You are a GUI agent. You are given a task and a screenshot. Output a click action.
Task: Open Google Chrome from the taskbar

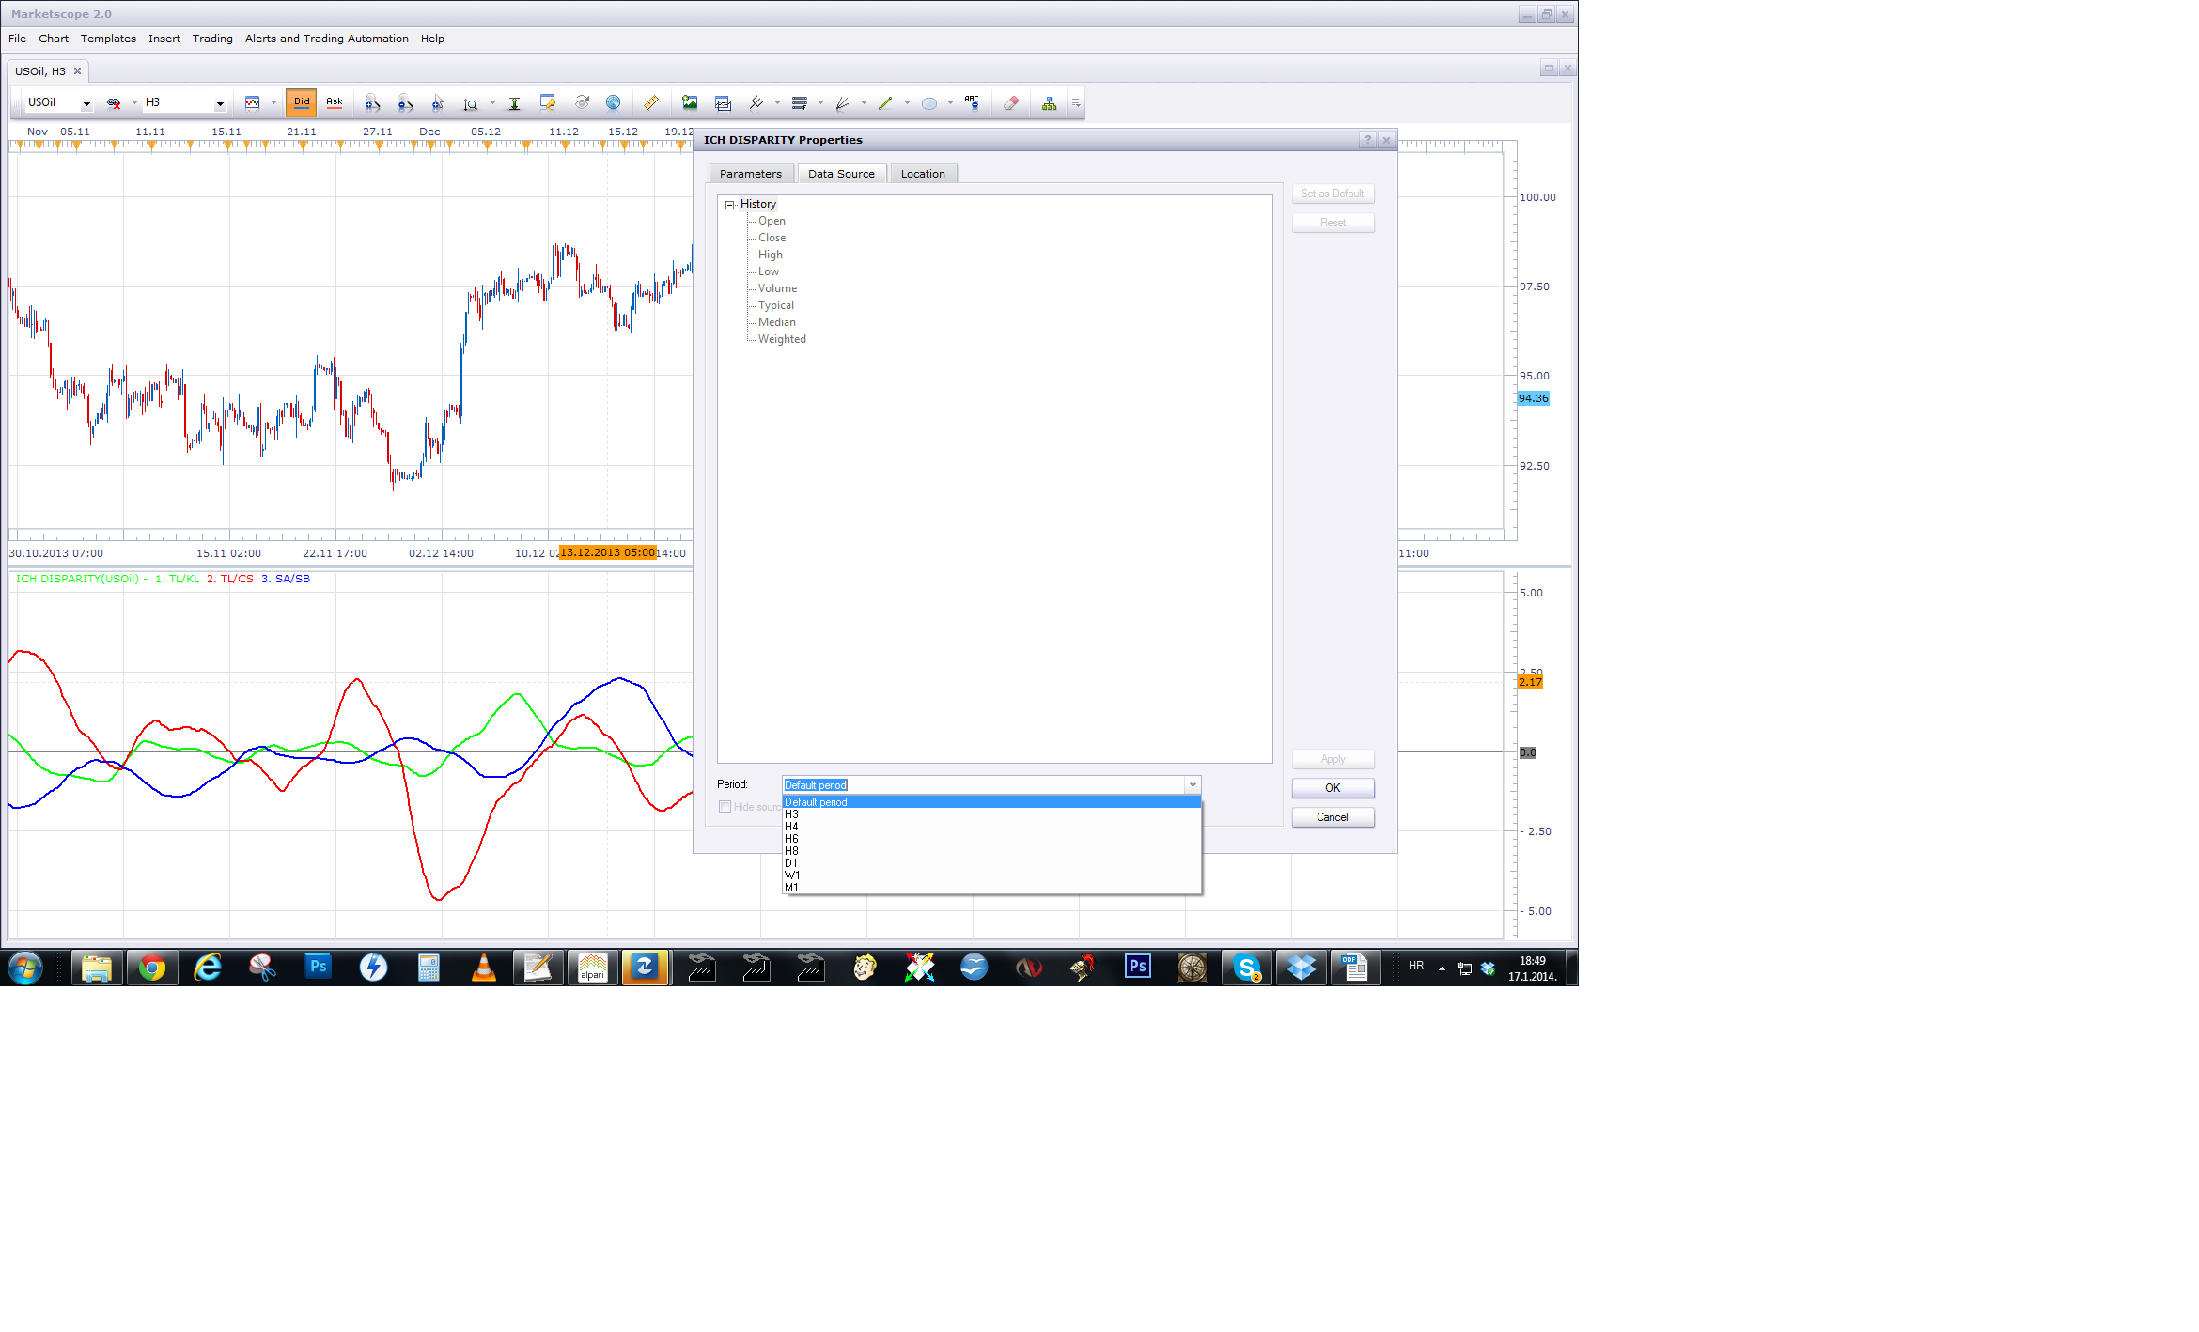tap(152, 968)
